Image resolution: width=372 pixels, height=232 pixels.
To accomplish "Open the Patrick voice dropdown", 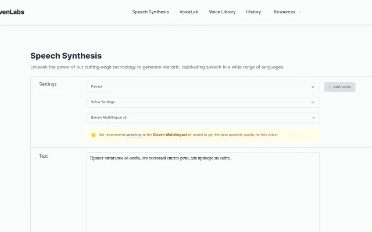I will coord(203,87).
